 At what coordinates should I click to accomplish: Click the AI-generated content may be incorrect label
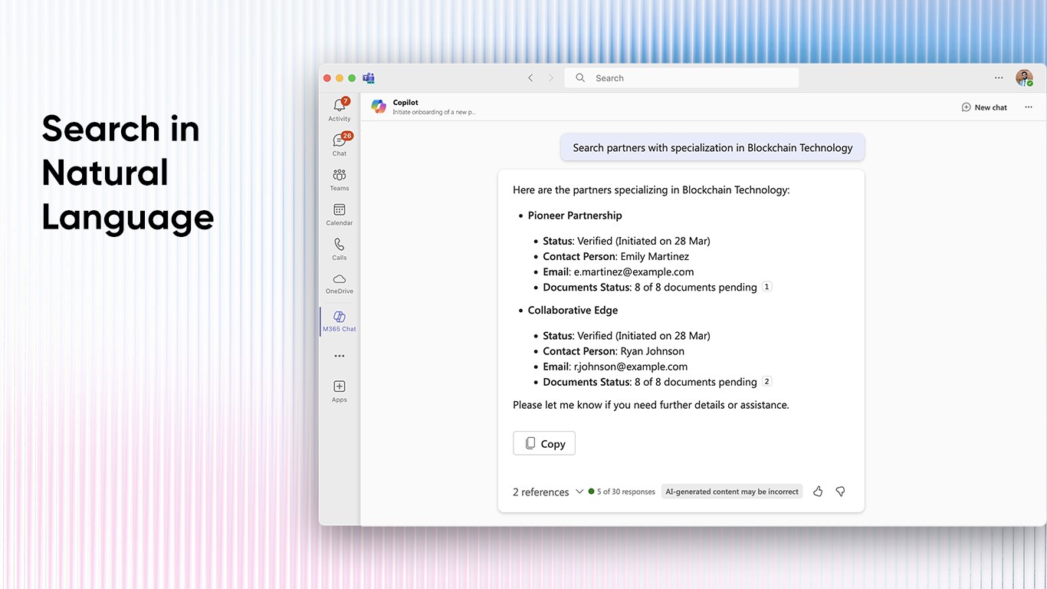pos(732,492)
